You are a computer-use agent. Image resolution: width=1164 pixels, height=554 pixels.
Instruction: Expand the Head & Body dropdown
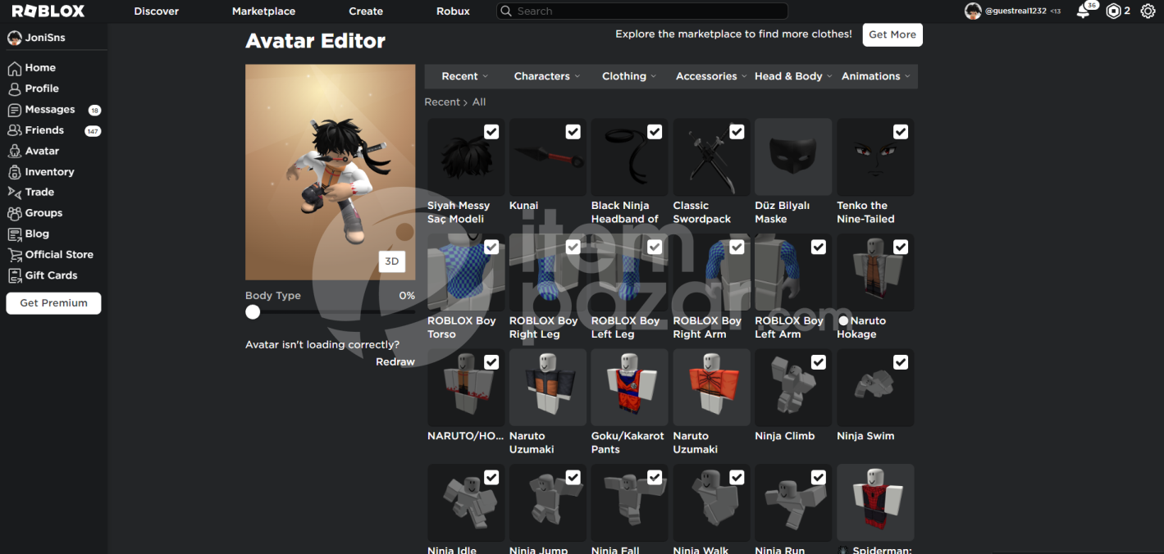793,76
